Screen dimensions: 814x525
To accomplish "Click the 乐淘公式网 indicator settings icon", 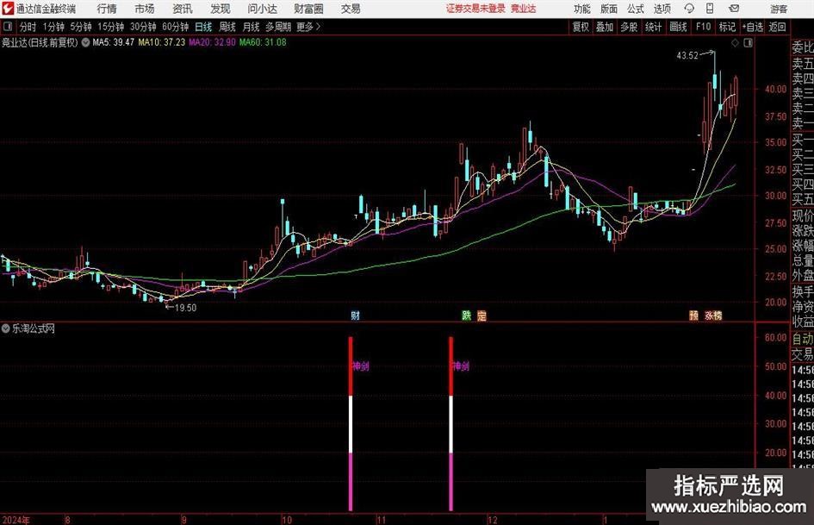I will click(x=7, y=328).
